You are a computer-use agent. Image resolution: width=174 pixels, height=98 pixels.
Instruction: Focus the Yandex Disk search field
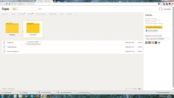click(27, 9)
